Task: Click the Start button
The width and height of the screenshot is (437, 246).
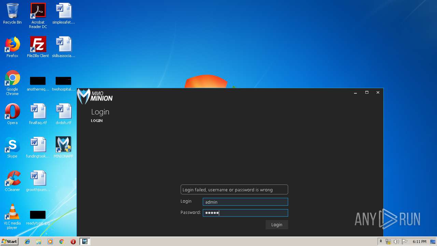Action: click(x=9, y=242)
